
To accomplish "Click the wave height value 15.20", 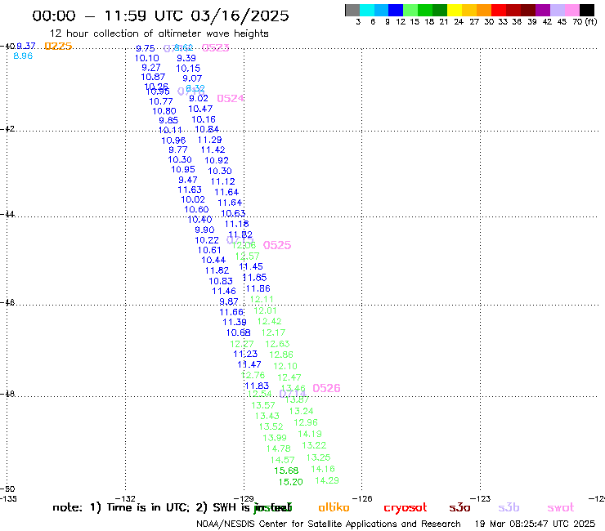I will (x=290, y=482).
